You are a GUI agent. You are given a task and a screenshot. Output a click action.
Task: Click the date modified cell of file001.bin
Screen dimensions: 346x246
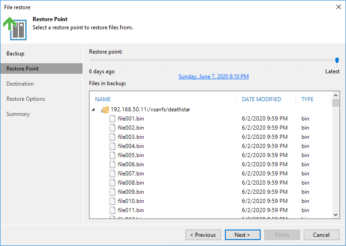tap(265, 119)
